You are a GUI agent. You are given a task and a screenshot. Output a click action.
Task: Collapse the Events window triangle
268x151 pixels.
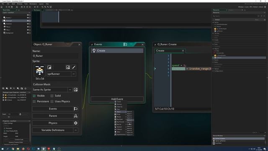click(92, 44)
